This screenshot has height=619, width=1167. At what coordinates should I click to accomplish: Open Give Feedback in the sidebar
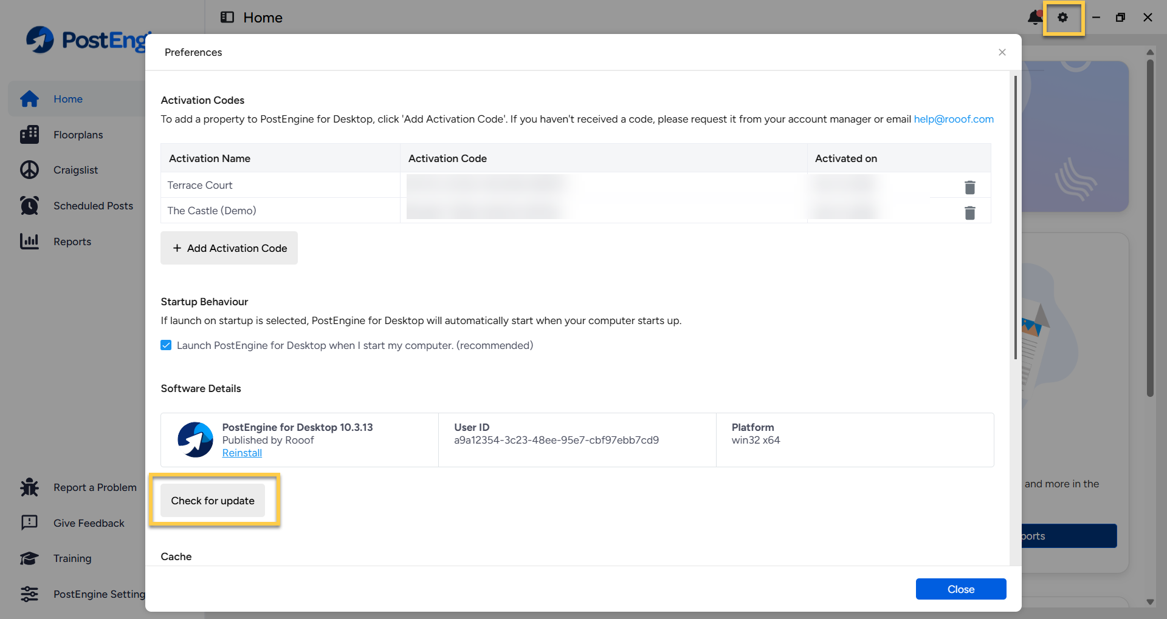point(89,523)
